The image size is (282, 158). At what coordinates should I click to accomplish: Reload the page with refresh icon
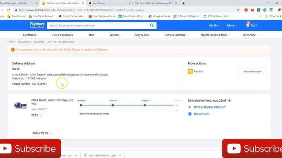(x=8, y=10)
